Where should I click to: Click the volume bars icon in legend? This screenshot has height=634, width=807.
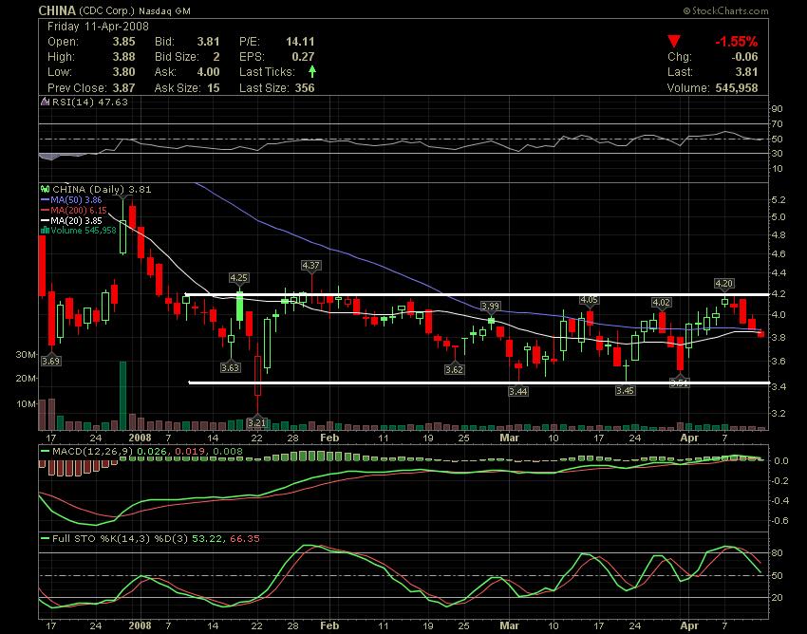click(46, 231)
